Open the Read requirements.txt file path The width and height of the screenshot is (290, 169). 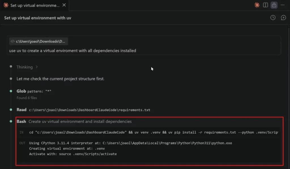click(89, 110)
